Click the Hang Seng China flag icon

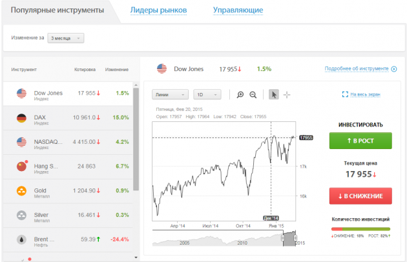(21, 166)
